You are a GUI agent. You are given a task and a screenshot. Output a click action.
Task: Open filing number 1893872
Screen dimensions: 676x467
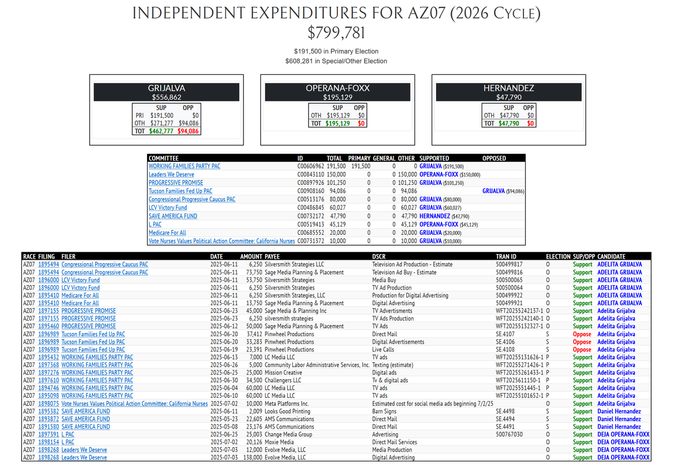pos(48,419)
